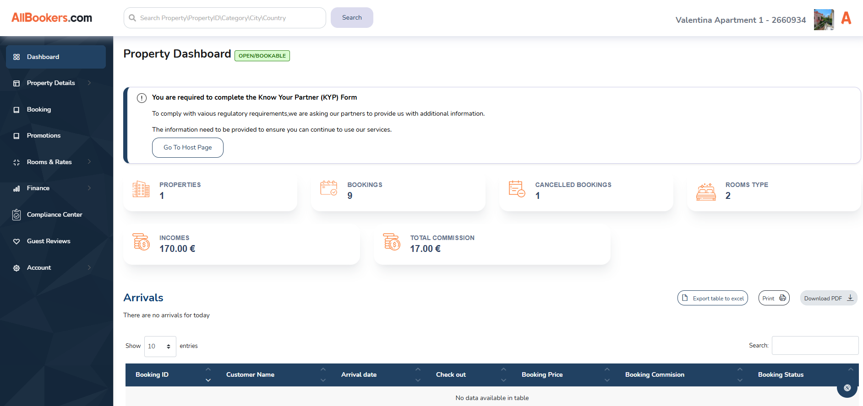Open the Finance menu item
This screenshot has height=406, width=863.
point(56,188)
